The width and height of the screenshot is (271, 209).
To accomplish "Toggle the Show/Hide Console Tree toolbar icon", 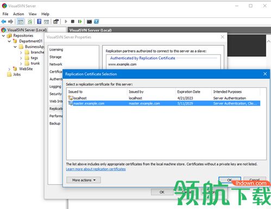I will pos(21,22).
